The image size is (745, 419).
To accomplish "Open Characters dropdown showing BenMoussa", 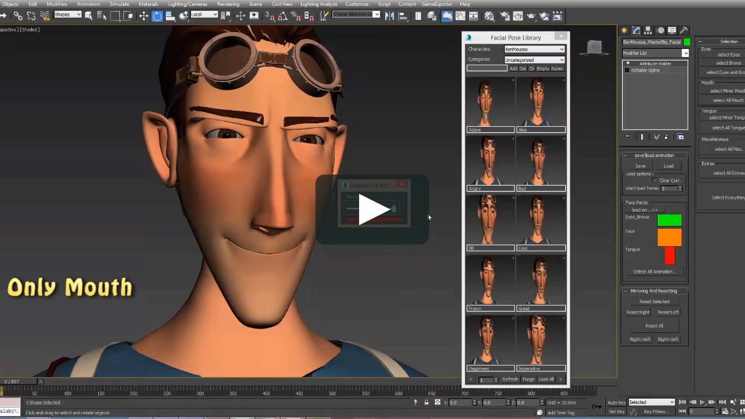I will pyautogui.click(x=534, y=49).
